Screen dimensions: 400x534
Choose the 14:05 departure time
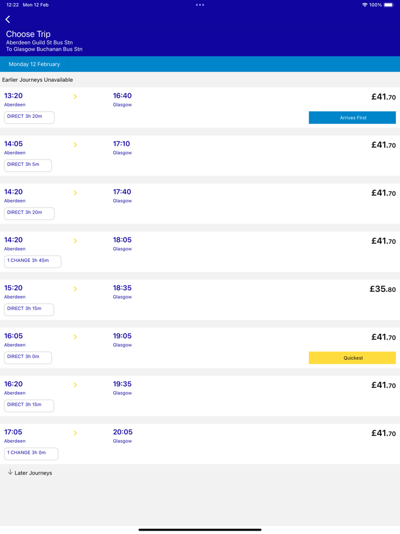click(14, 144)
